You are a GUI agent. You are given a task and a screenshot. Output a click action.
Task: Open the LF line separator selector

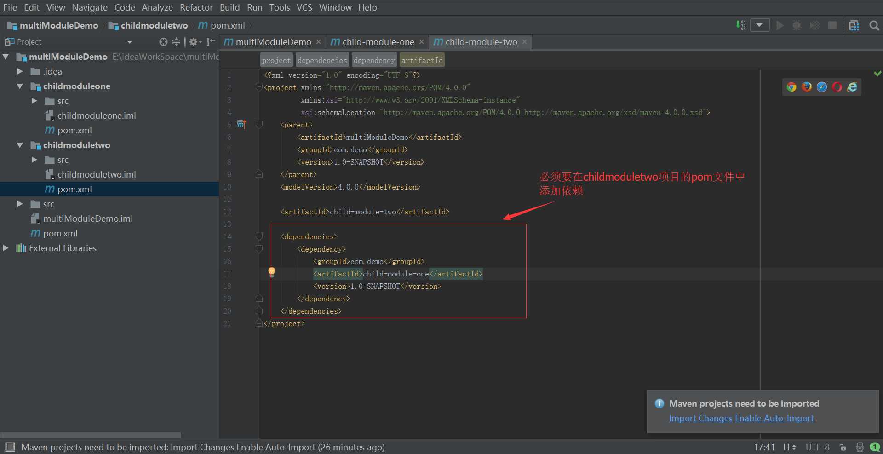pyautogui.click(x=789, y=447)
